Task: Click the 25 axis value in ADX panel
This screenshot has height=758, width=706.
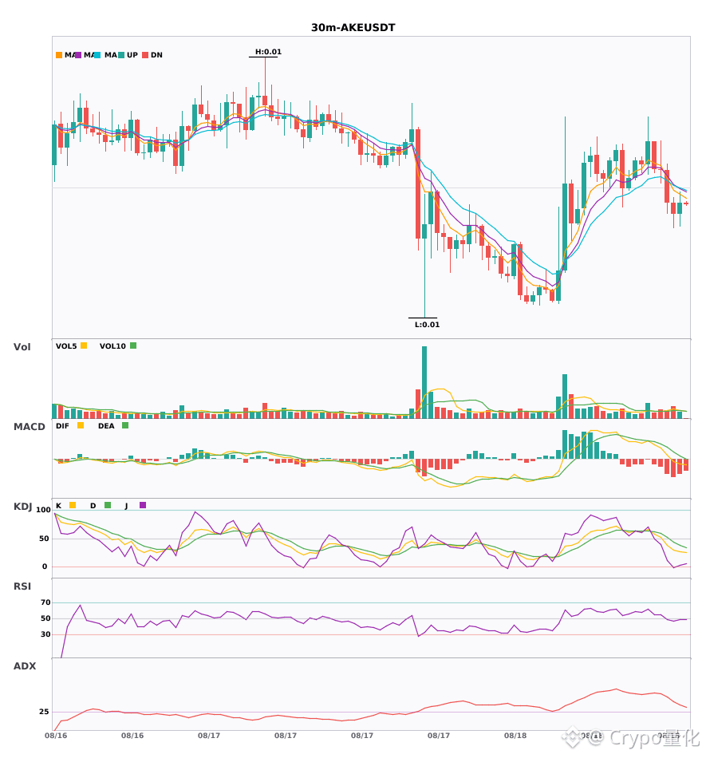Action: pos(44,712)
